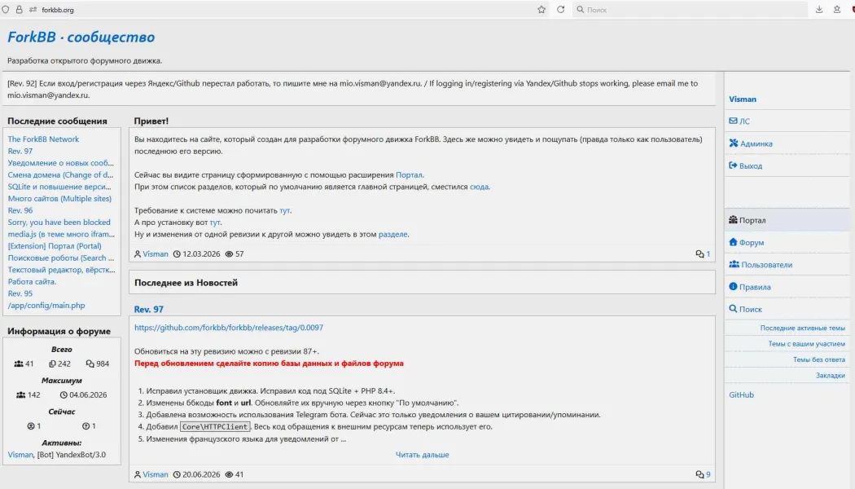Viewport: 855px width, 489px height.
Task: Open Смена домена recent message link
Action: pos(60,174)
